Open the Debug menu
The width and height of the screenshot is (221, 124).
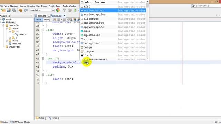(44, 6)
